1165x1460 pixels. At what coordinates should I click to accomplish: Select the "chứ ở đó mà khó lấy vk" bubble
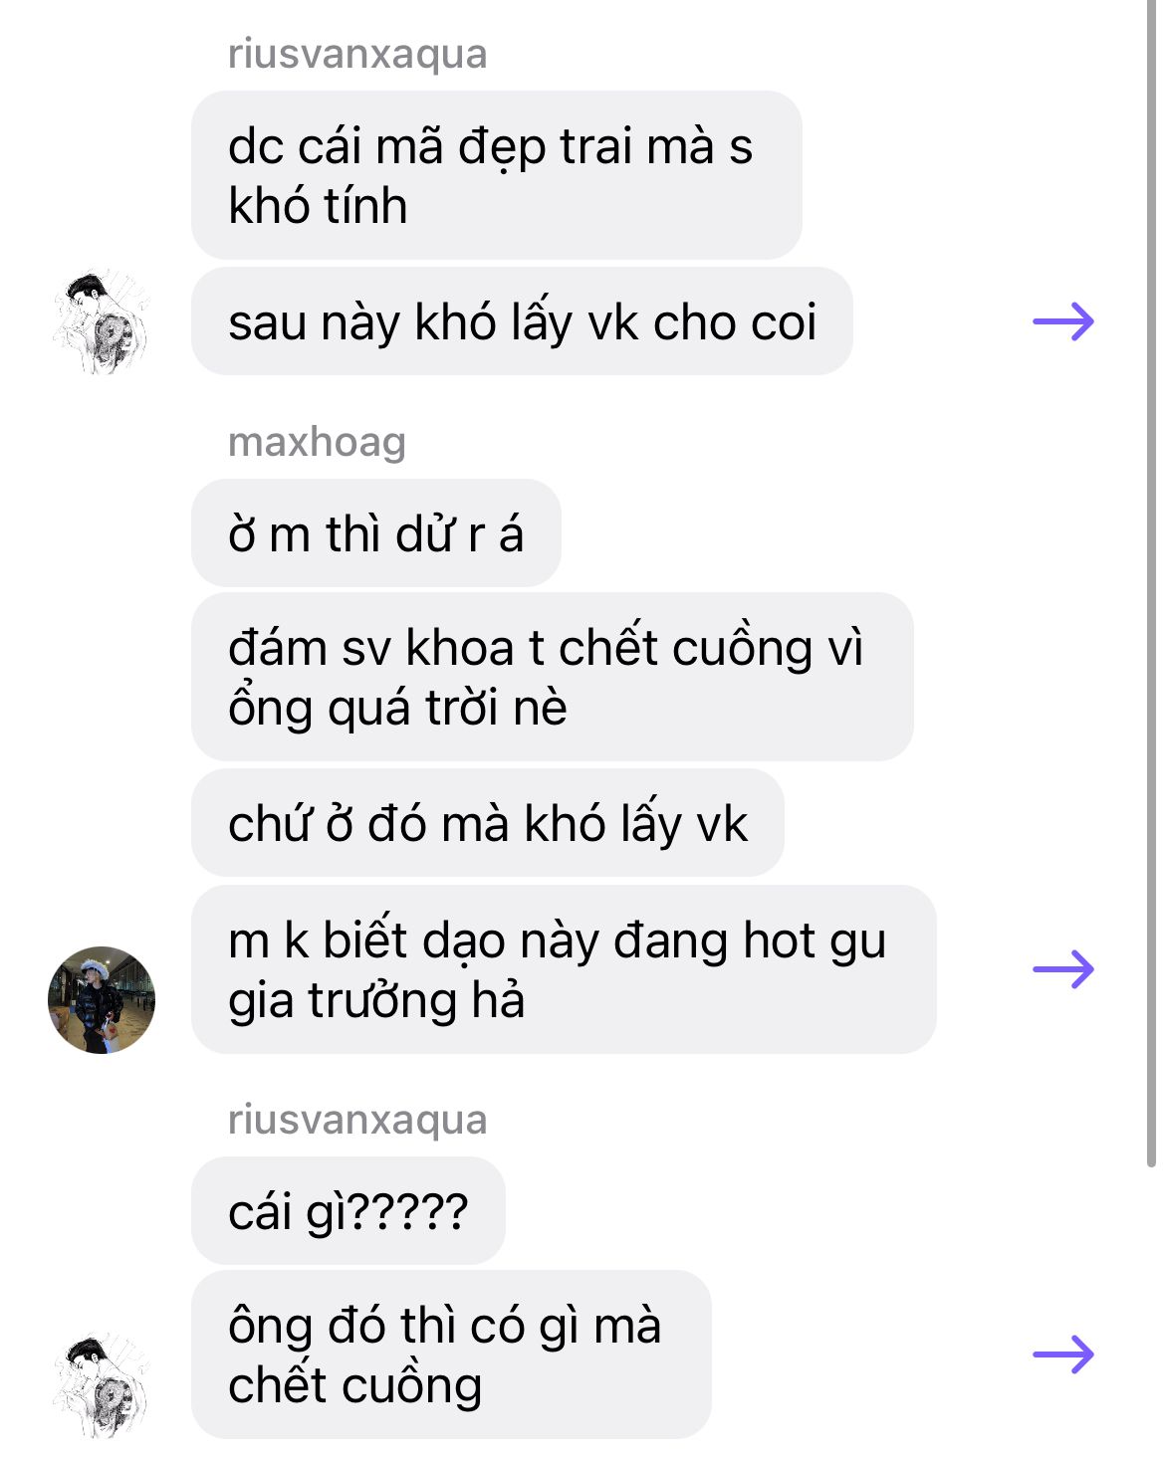(x=488, y=823)
